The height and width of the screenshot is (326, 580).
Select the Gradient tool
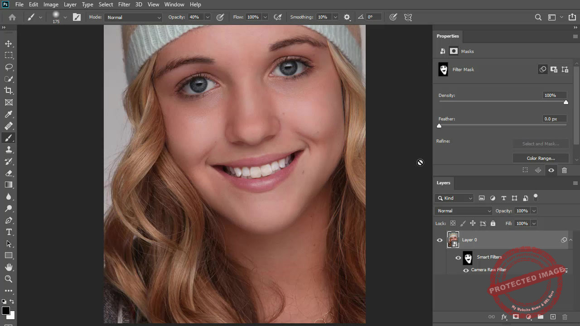[x=9, y=184]
